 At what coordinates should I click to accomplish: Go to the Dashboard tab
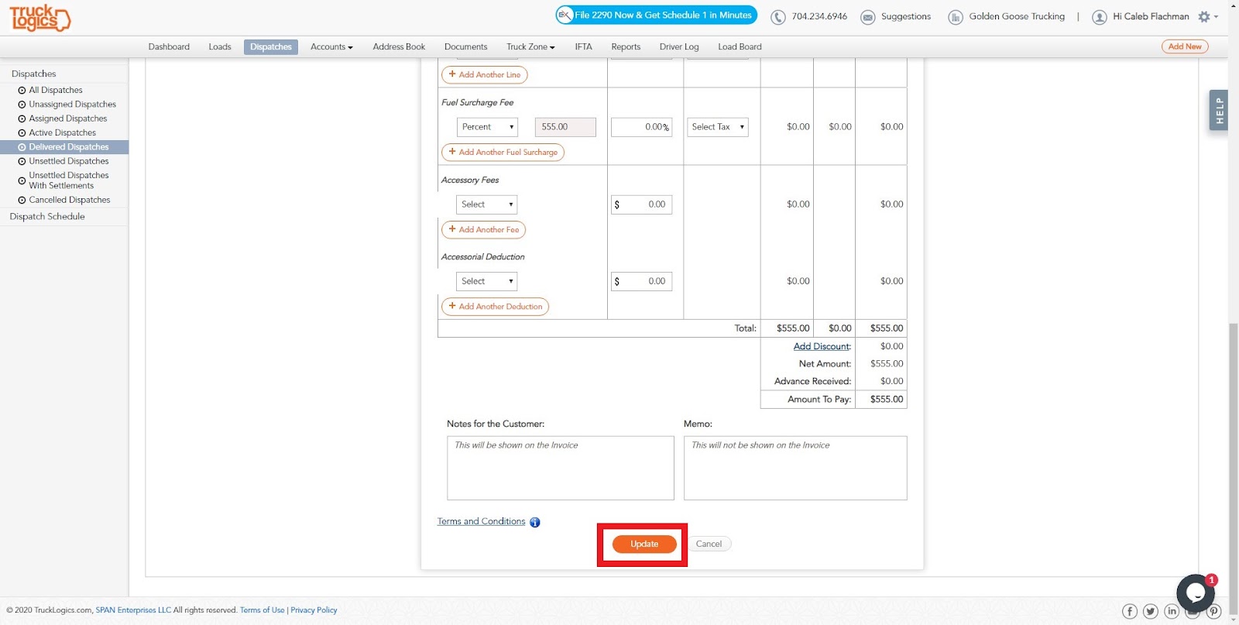[169, 46]
